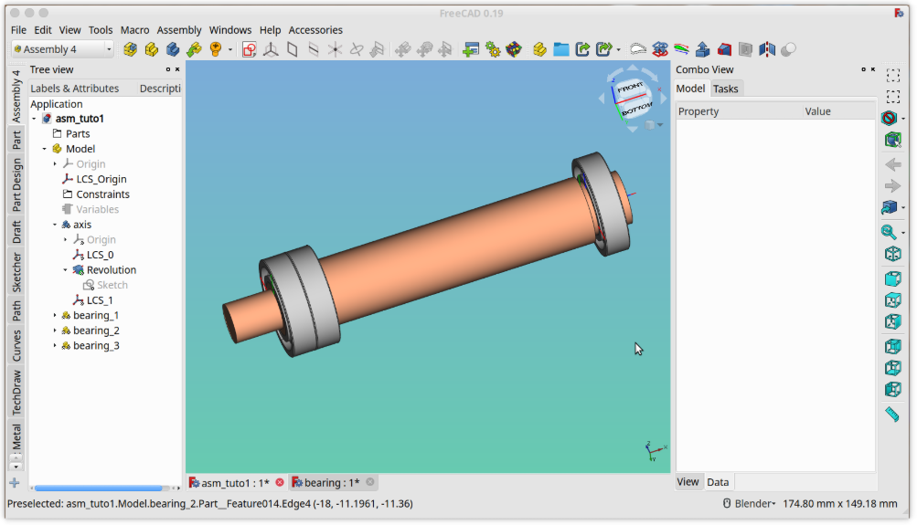Click the blue folder icon in toolbar
The image size is (917, 525).
pyautogui.click(x=560, y=49)
